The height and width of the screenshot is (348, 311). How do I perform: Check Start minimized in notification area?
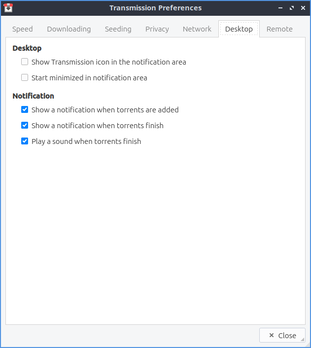tap(25, 78)
